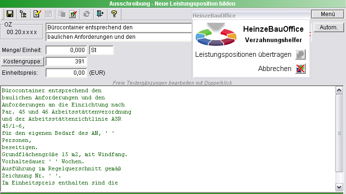Click the text line Par. 45 und 46 Arbeitsstättenverordnung
346x194 pixels.
[67, 112]
